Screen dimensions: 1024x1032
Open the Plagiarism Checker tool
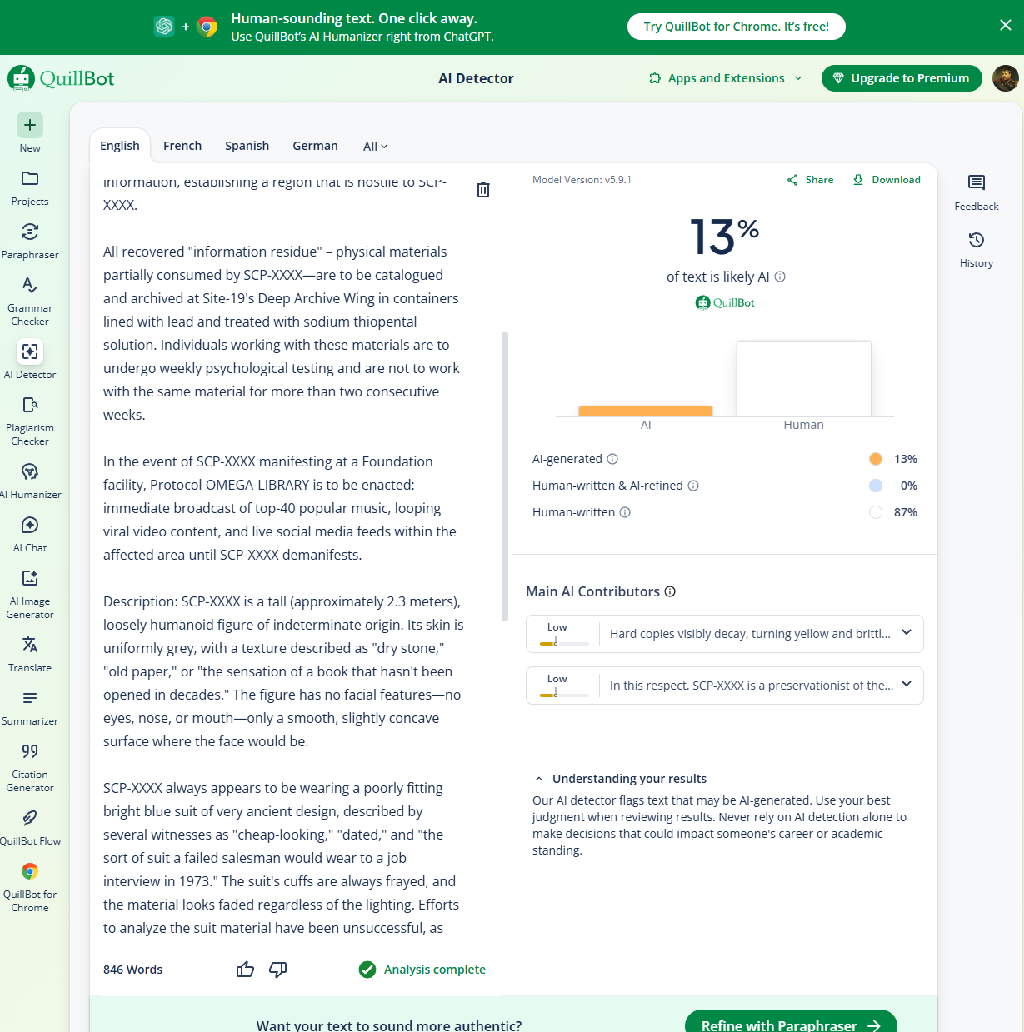click(30, 420)
